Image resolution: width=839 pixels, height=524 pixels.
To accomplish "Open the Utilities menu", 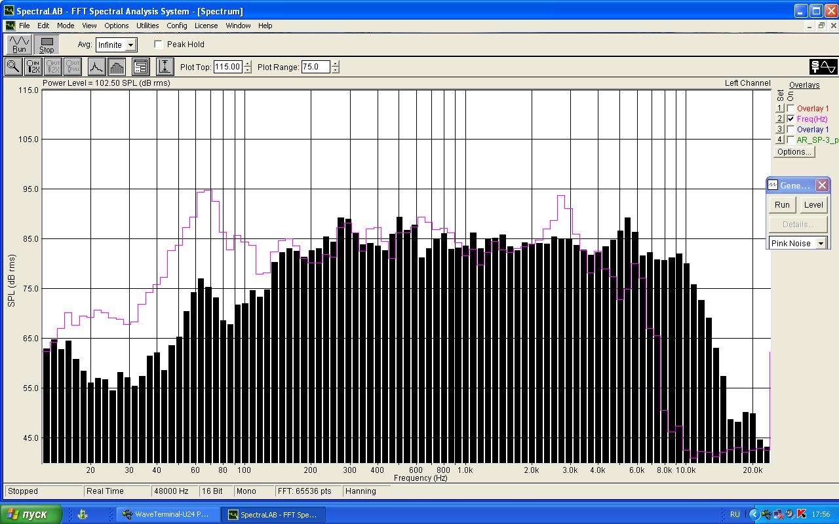I will 147,26.
